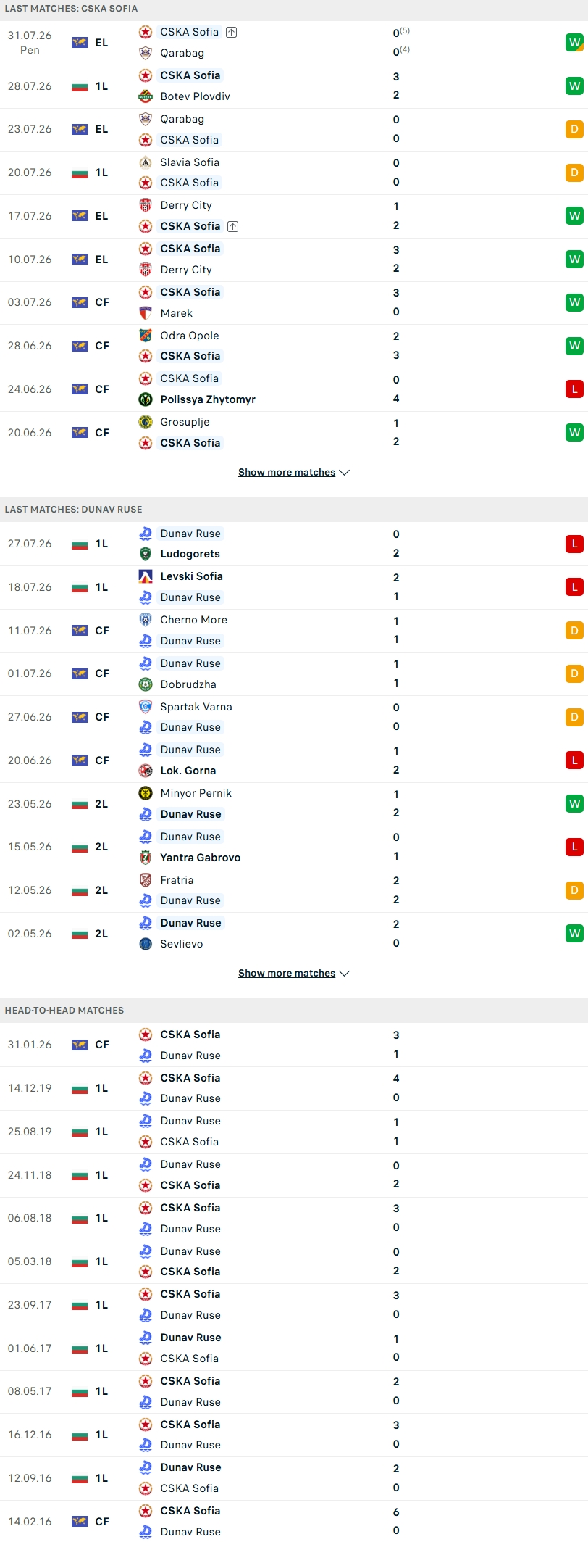Screen dimensions: 588x1542
Task: Click the Sevlievo club crest
Action: coord(146,944)
